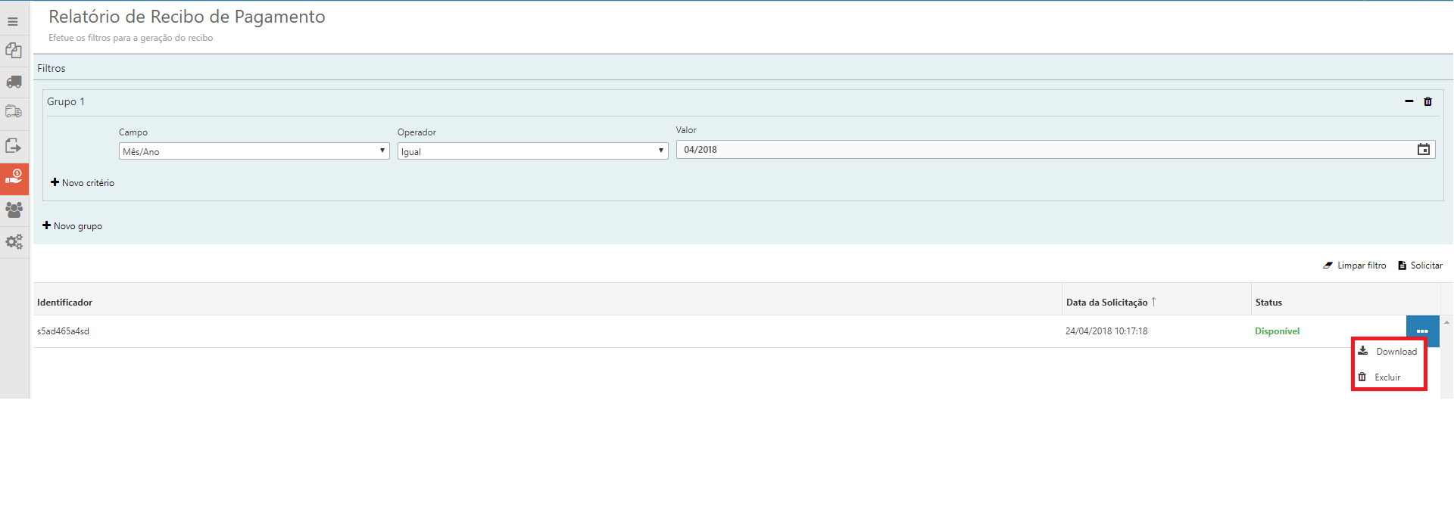Open the payment hand-with-coin sidebar icon
This screenshot has height=506, width=1454.
(x=14, y=178)
